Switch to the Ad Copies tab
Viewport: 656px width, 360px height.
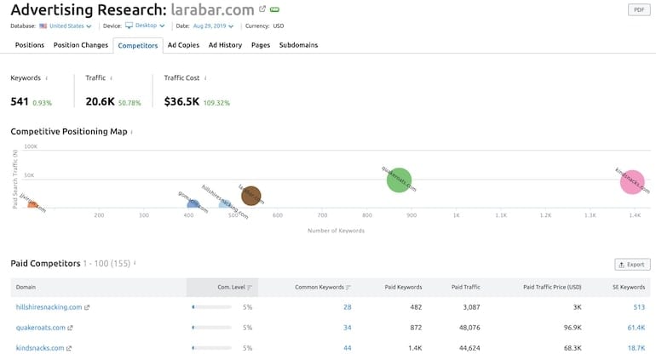pos(183,45)
